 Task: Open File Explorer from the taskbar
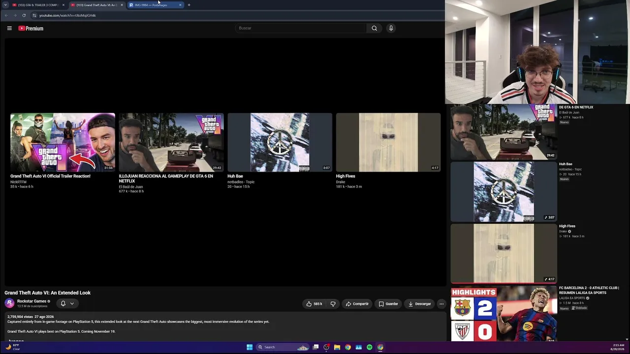point(337,347)
